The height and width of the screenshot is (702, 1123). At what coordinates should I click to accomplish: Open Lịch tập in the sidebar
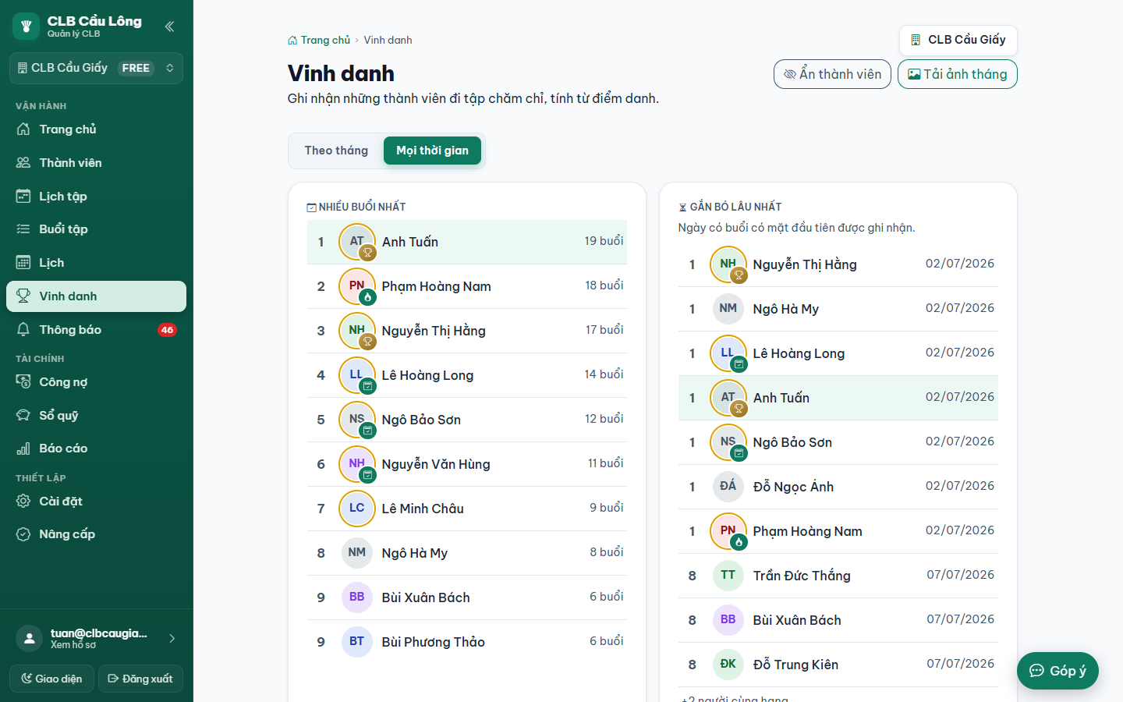(96, 197)
